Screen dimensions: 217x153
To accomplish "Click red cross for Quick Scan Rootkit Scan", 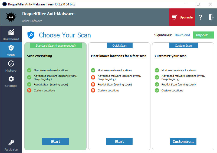I will [93, 84].
